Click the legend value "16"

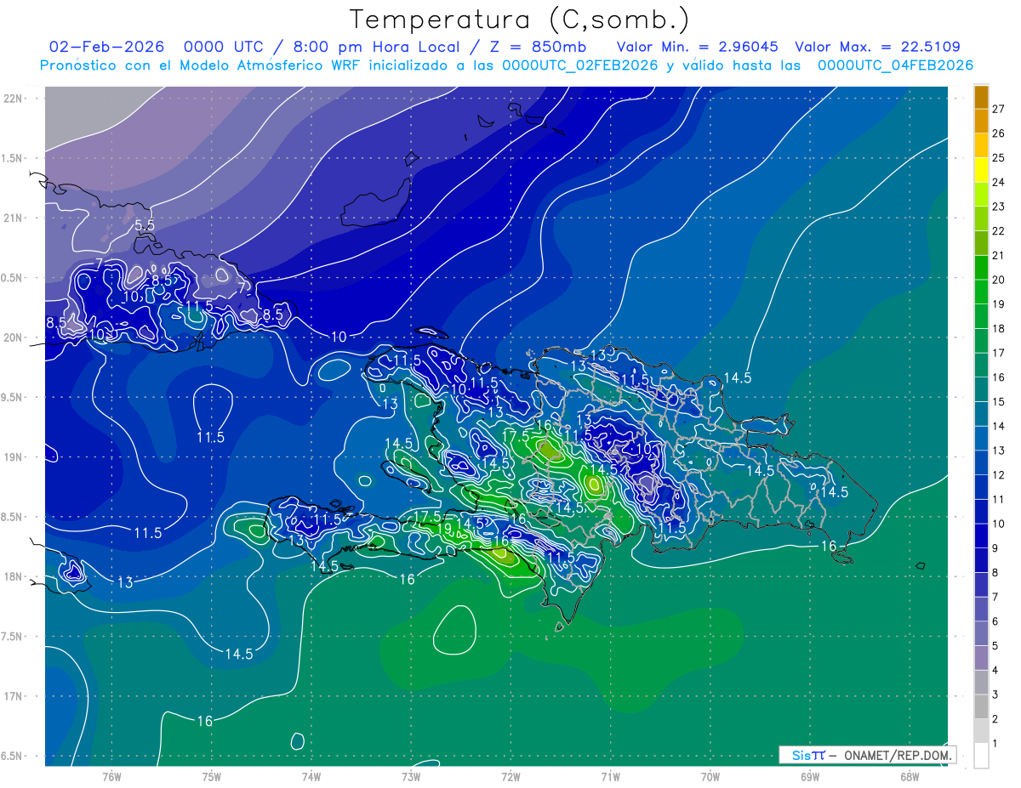pyautogui.click(x=999, y=377)
